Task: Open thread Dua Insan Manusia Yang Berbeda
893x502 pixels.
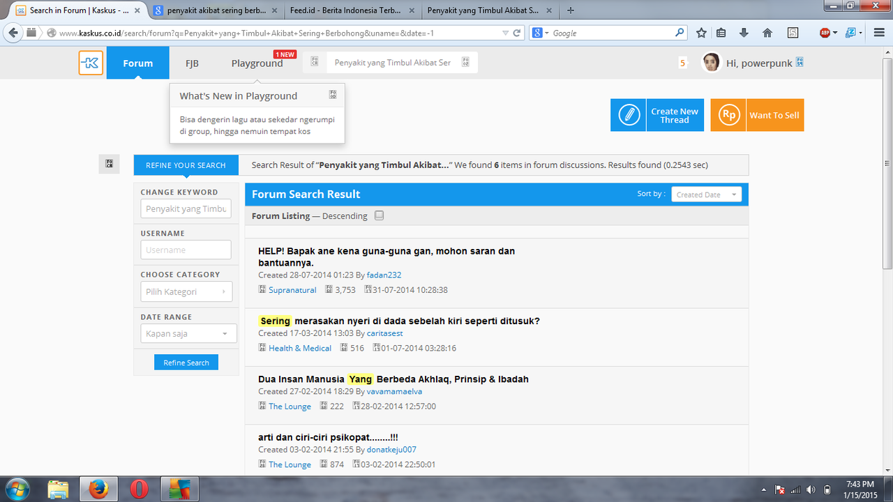Action: 393,379
